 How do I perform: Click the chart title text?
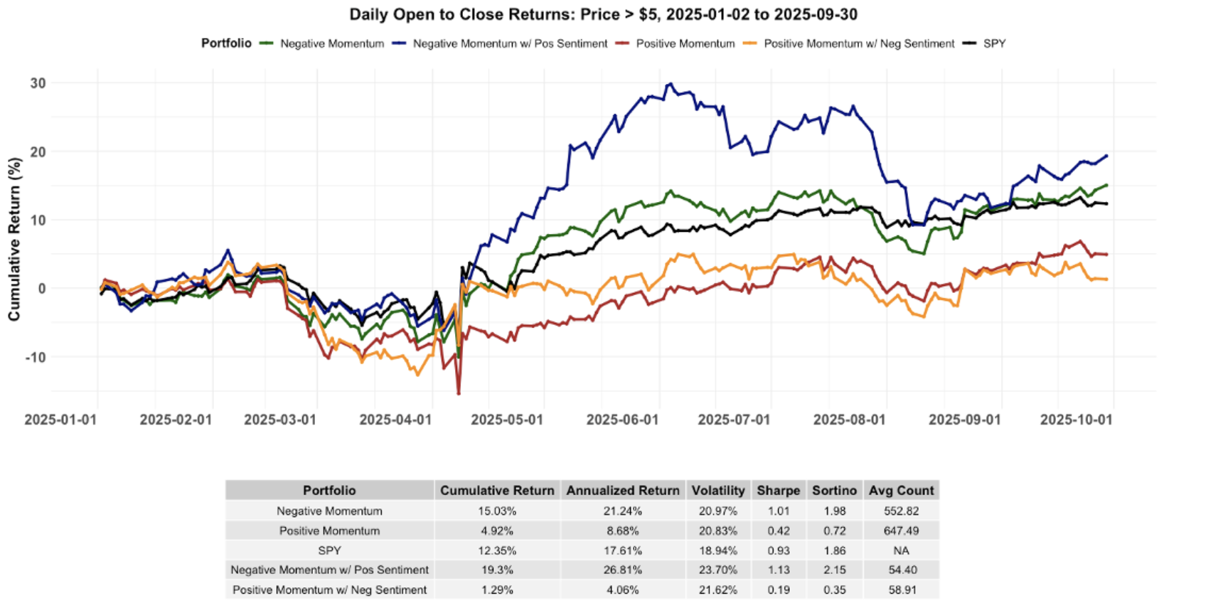tap(603, 14)
